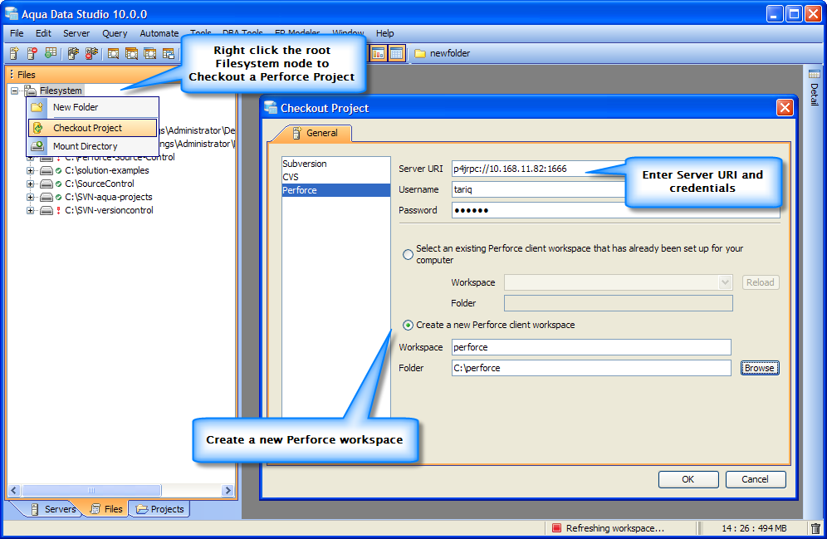
Task: Choose New Folder from the context menu
Action: tap(93, 107)
